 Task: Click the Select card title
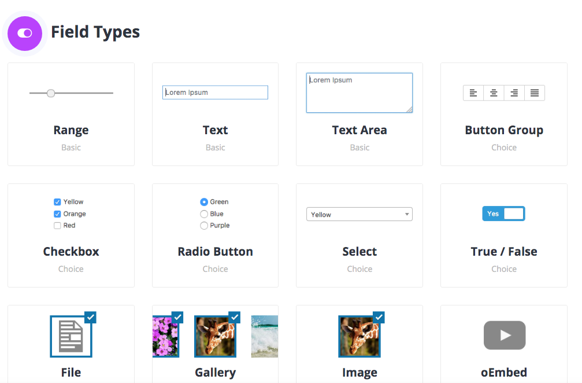pyautogui.click(x=359, y=252)
